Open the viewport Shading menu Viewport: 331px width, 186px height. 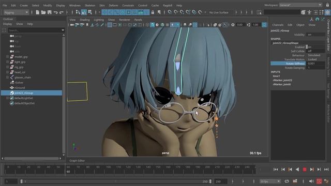coord(85,20)
